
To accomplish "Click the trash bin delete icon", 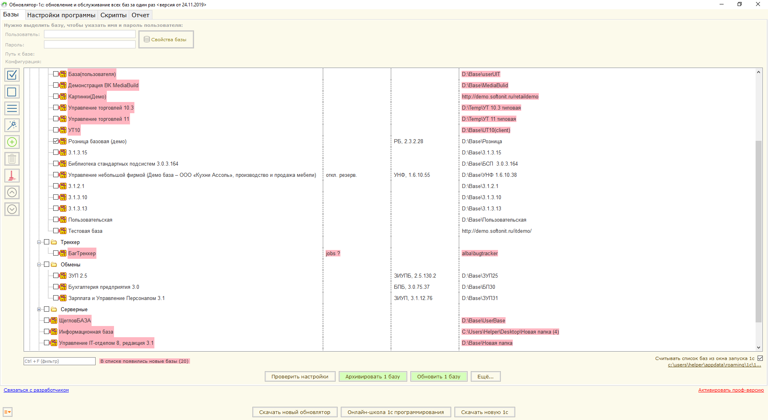I will [12, 159].
